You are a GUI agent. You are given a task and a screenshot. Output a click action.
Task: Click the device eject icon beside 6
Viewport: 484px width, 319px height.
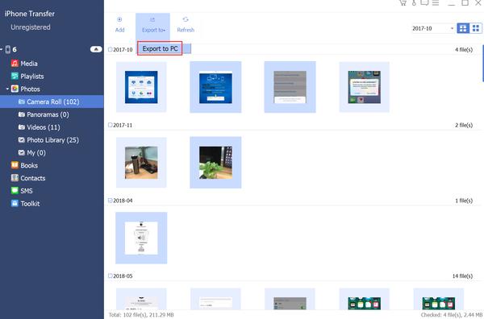96,49
